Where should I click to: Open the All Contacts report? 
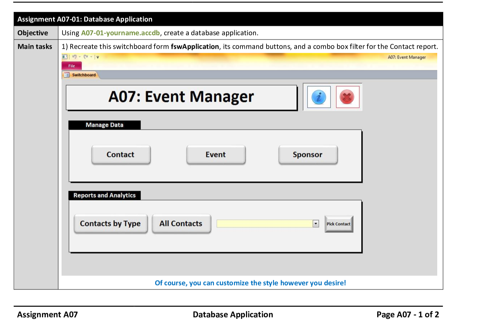pyautogui.click(x=181, y=224)
